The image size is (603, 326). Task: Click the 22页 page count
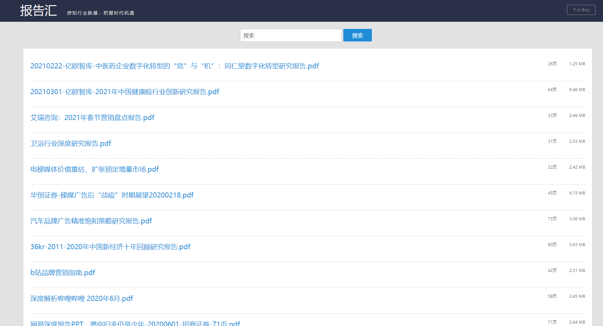tap(552, 167)
